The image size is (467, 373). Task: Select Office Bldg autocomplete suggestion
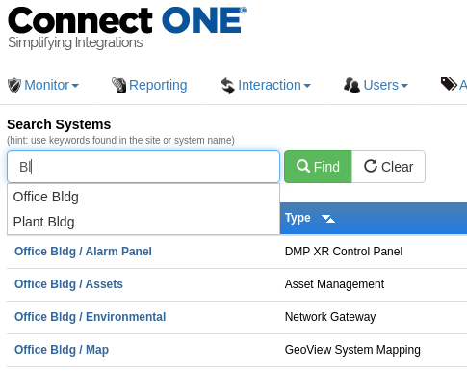pyautogui.click(x=143, y=197)
